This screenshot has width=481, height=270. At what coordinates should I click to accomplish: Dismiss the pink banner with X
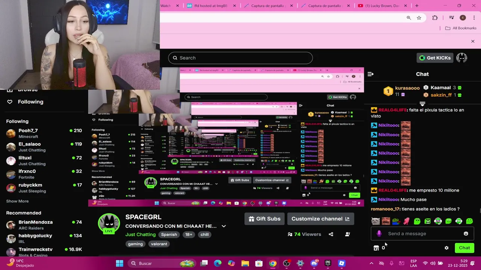click(x=473, y=41)
